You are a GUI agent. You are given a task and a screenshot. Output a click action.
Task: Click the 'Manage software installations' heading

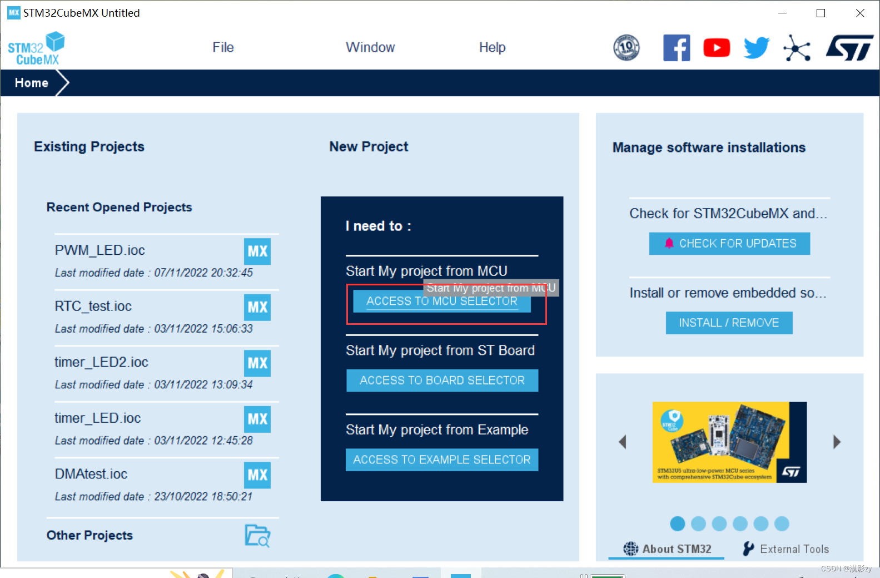tap(709, 147)
